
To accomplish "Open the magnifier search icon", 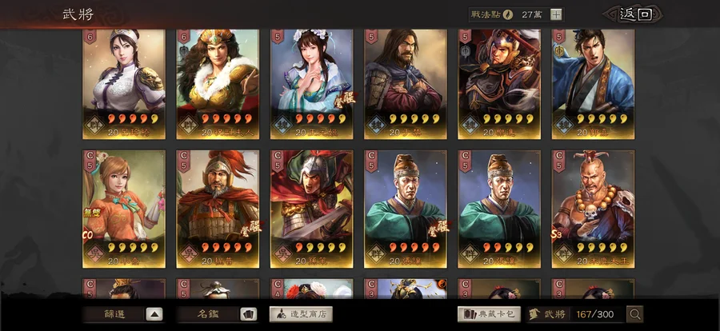I will coord(635,314).
